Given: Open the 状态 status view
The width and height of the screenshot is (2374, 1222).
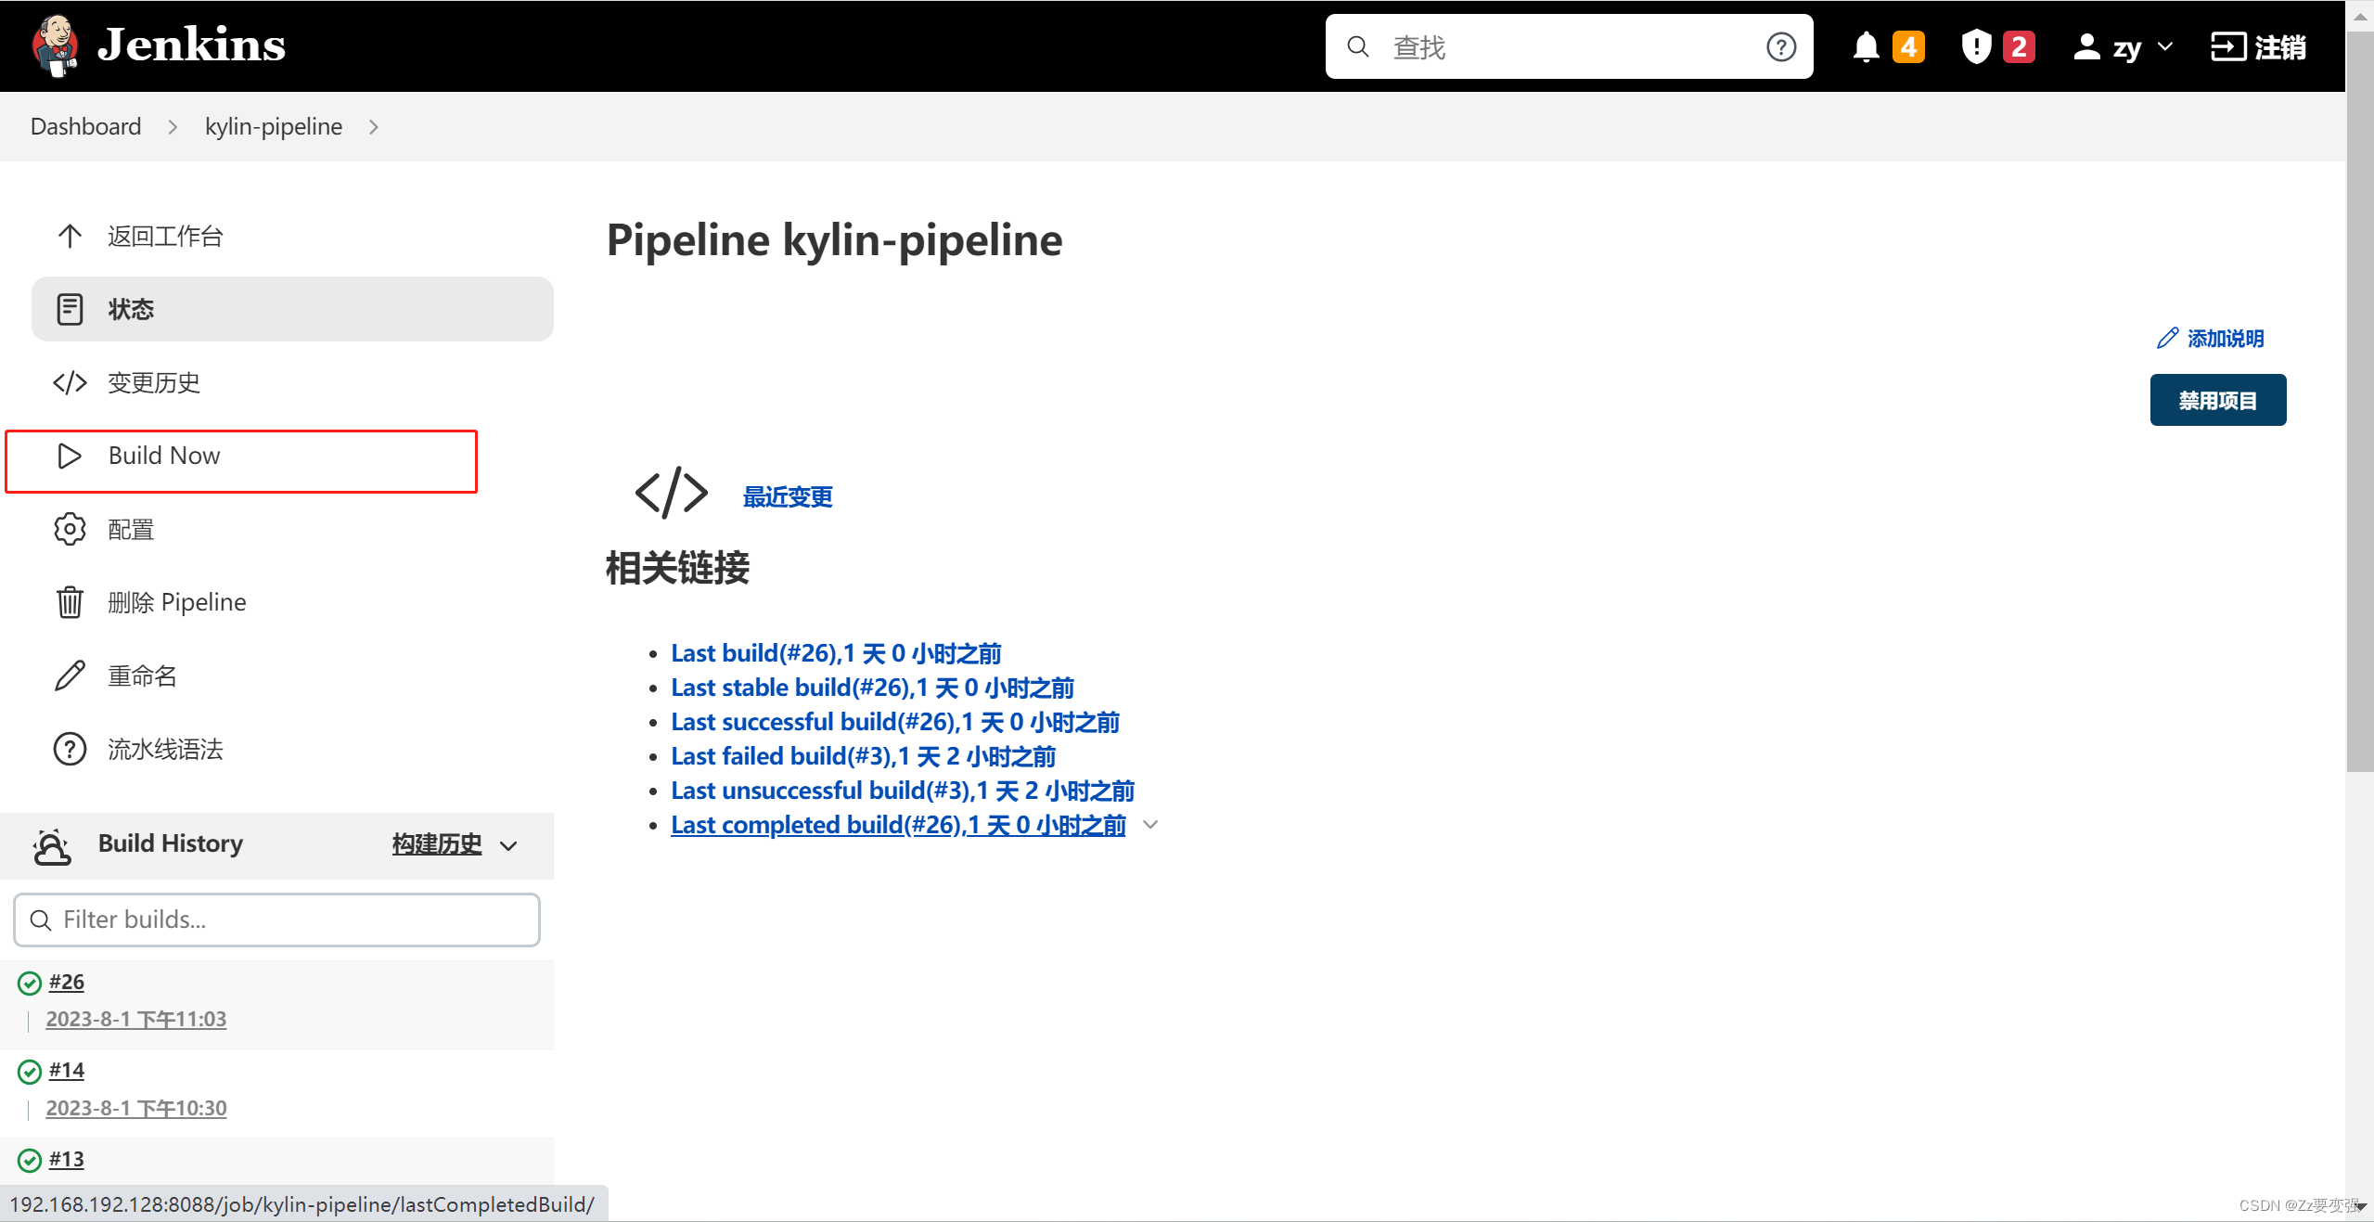Looking at the screenshot, I should [x=132, y=309].
